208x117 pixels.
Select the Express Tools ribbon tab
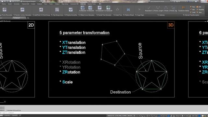tap(92, 4)
